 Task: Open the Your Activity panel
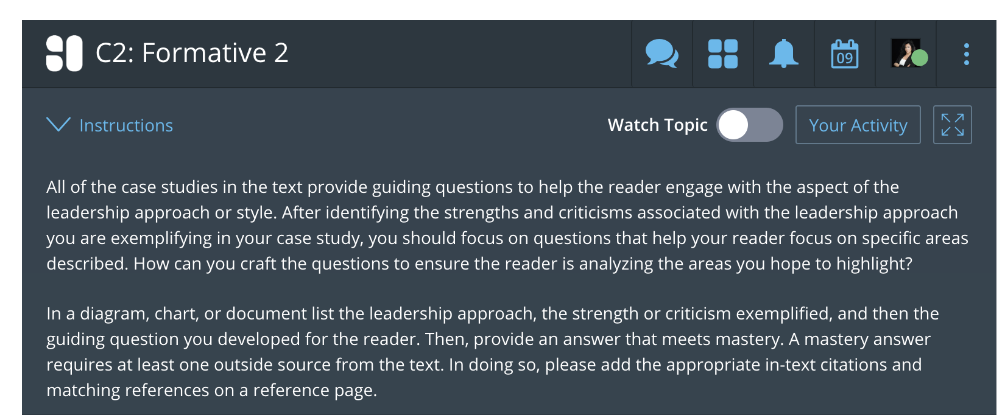[858, 125]
